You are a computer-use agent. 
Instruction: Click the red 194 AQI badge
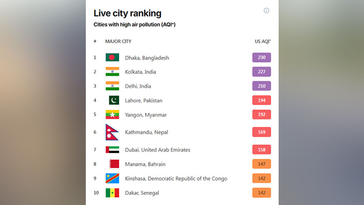click(x=262, y=100)
